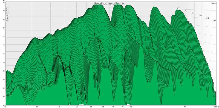The width and height of the screenshot is (219, 108).
Task: Pick the 180 ms label on left time scale
Action: coord(7,16)
